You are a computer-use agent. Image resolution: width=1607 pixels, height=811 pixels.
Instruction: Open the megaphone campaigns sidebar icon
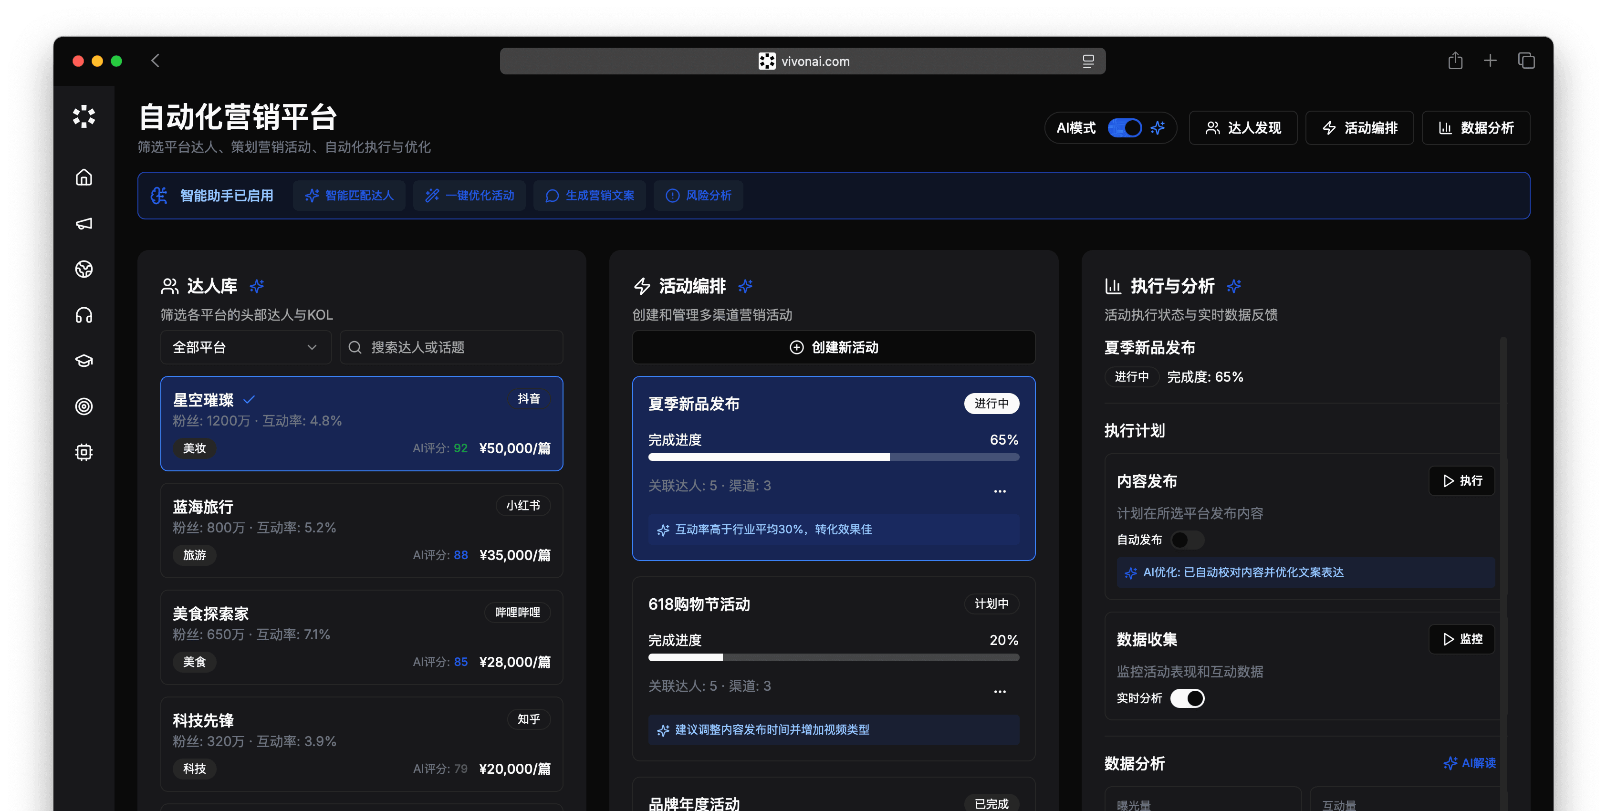click(83, 223)
